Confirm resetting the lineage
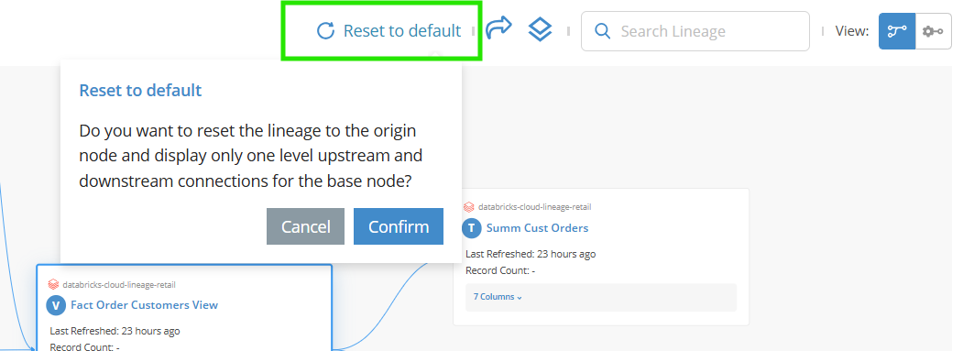The image size is (974, 351). 399,226
